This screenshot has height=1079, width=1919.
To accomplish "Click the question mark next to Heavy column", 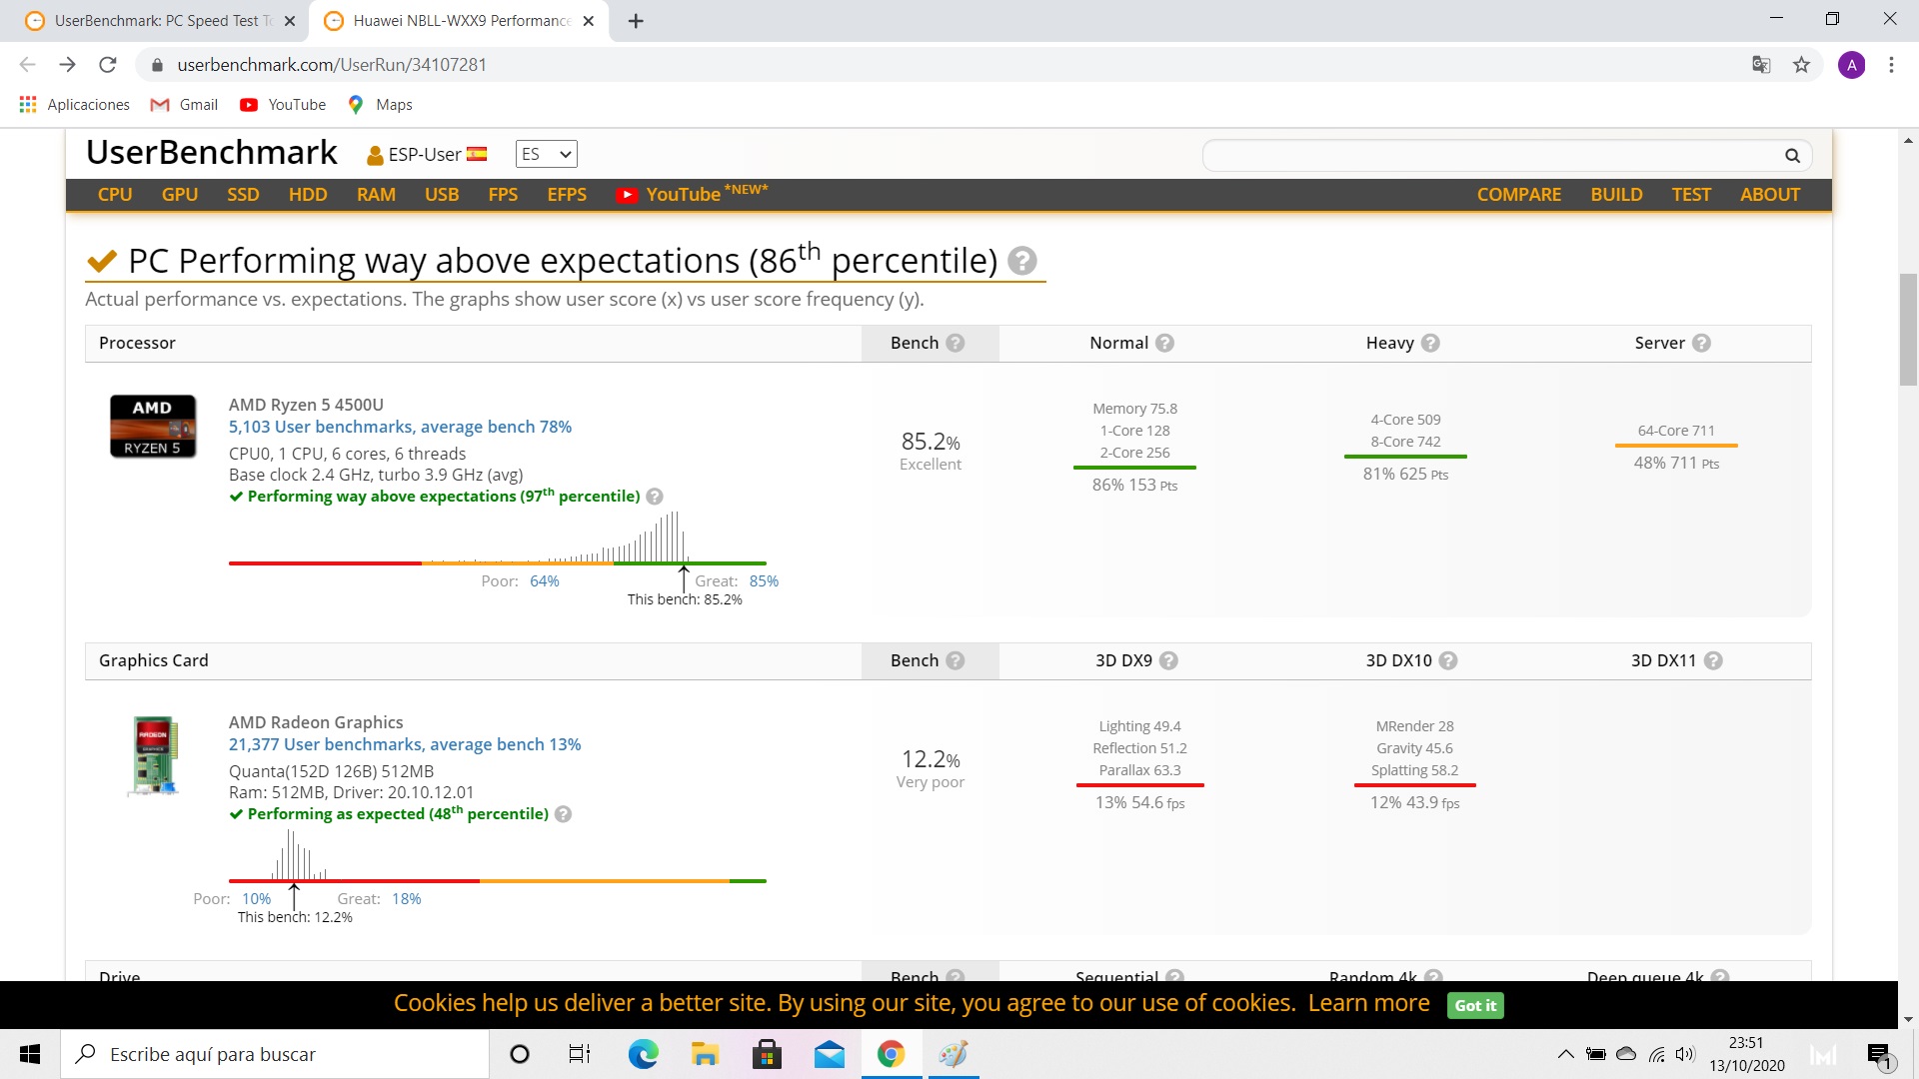I will point(1430,343).
